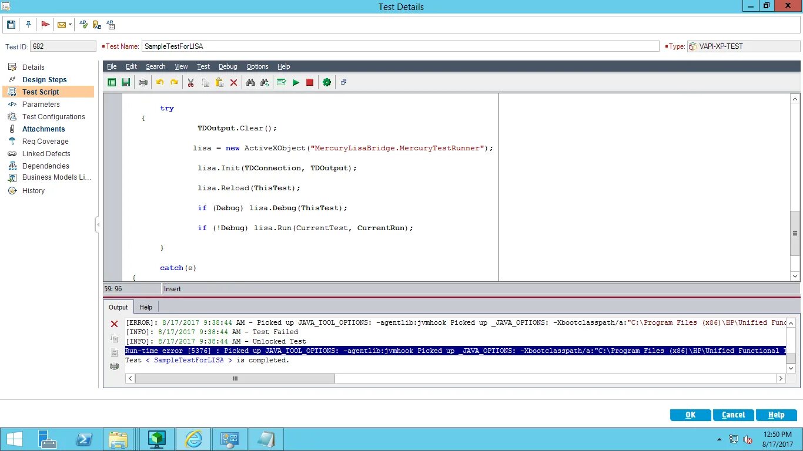
Task: Click the green Save script icon
Action: 126,83
